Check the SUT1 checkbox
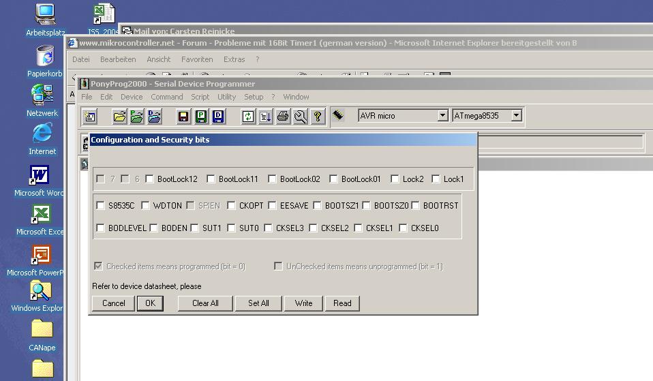Image resolution: width=653 pixels, height=381 pixels. pos(194,228)
